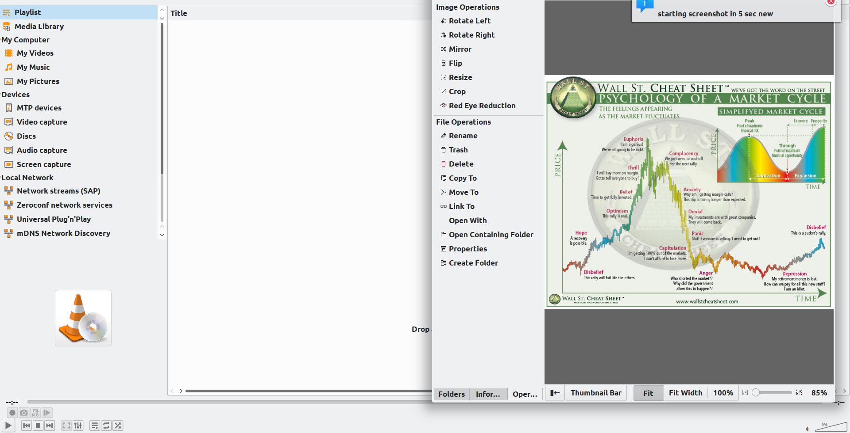This screenshot has width=850, height=433.
Task: Toggle VLC fullscreen mode icon
Action: [66, 425]
